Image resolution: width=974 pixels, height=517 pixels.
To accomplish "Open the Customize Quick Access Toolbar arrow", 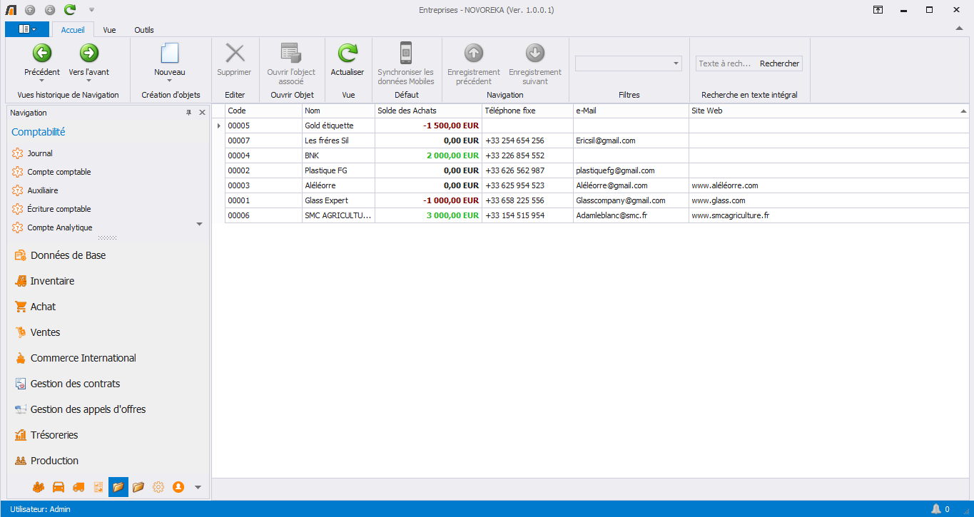I will 91,10.
